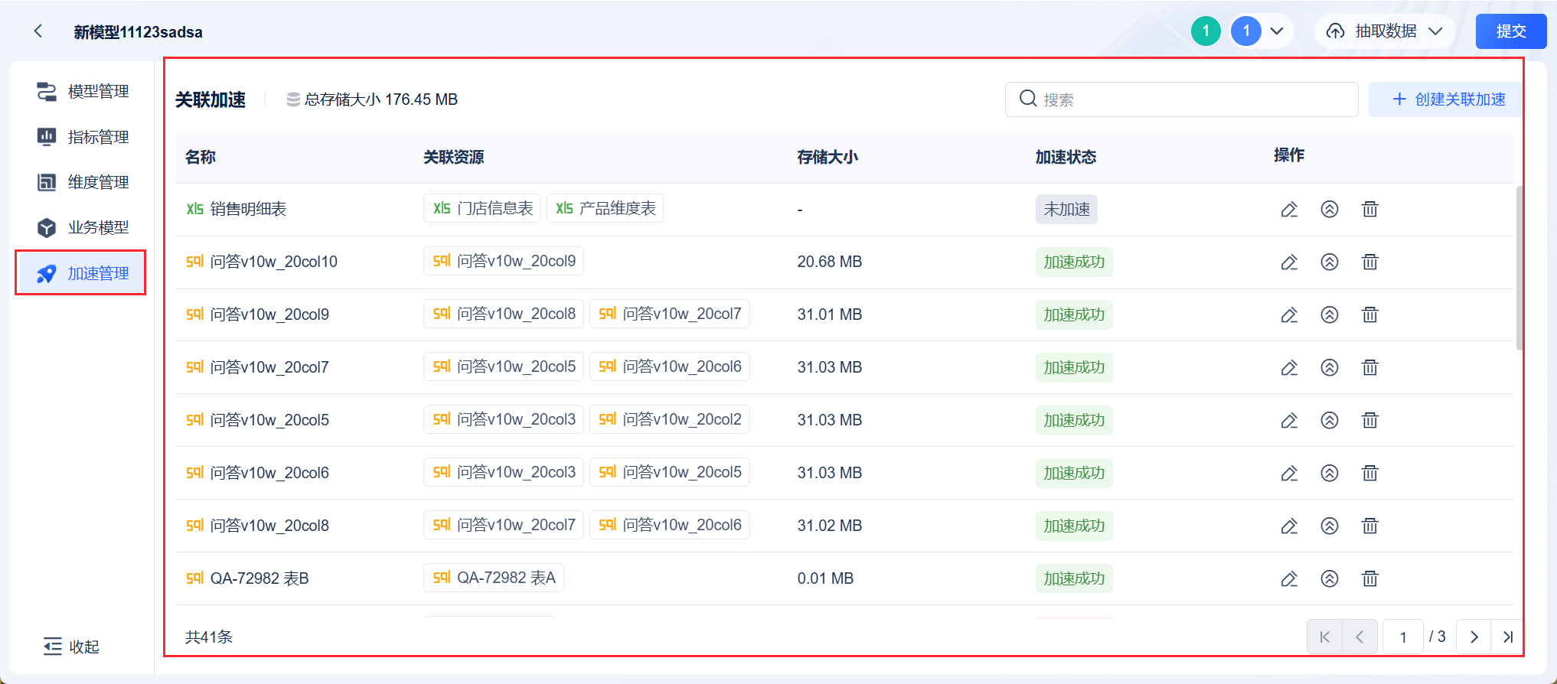Click the accelerate icon for 问答v10w_20col9
This screenshot has height=684, width=1557.
[x=1330, y=314]
